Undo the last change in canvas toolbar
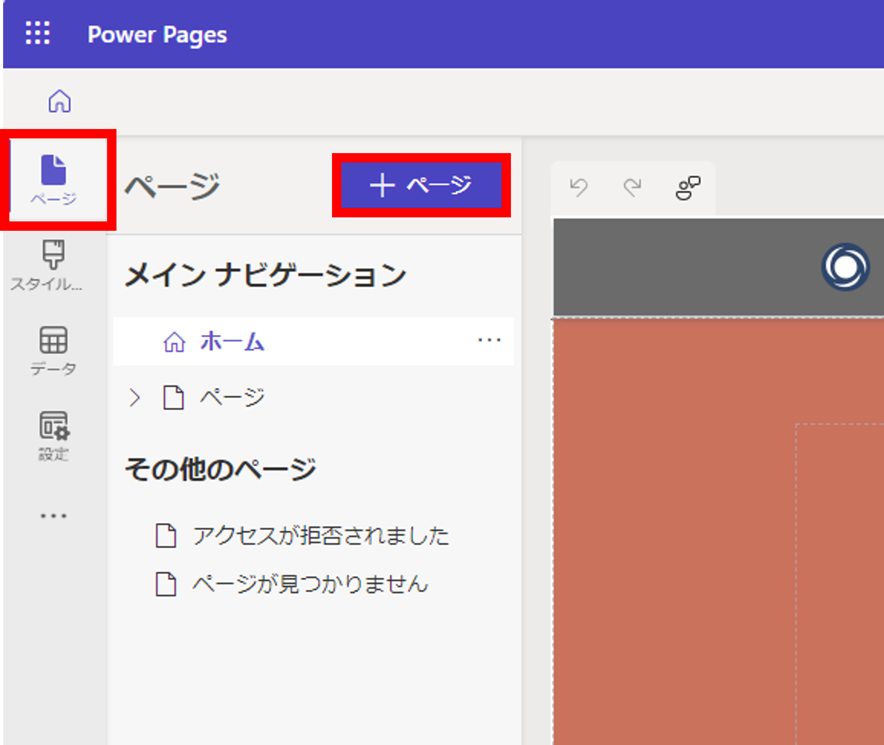Image resolution: width=884 pixels, height=745 pixels. tap(579, 187)
